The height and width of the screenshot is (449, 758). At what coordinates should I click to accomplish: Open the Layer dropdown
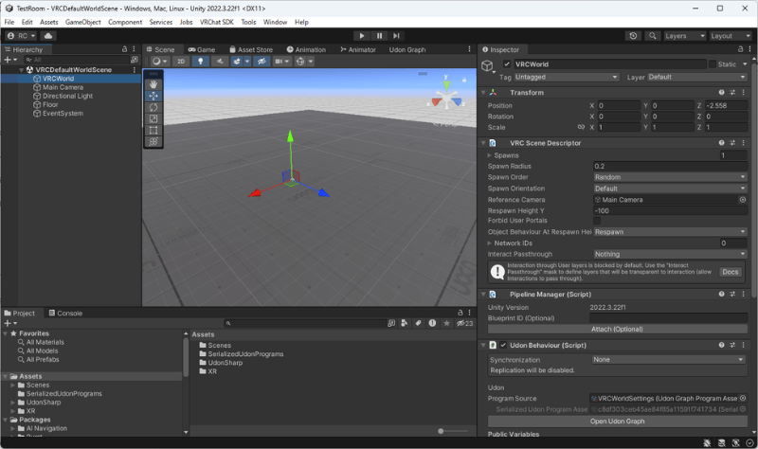tap(697, 77)
